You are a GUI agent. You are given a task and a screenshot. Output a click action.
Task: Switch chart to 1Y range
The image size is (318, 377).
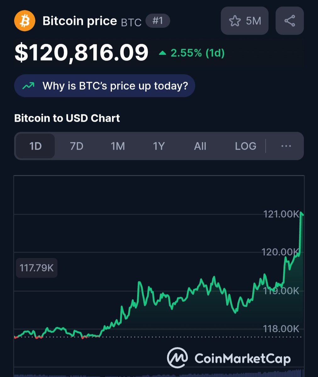click(x=159, y=146)
